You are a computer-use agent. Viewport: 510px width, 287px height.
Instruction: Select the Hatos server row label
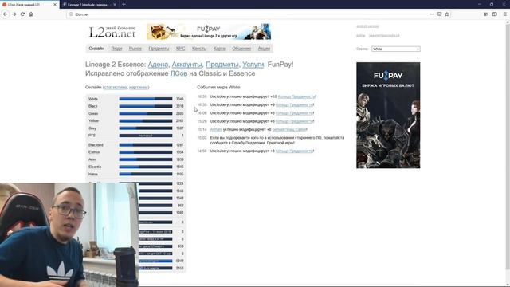point(93,174)
